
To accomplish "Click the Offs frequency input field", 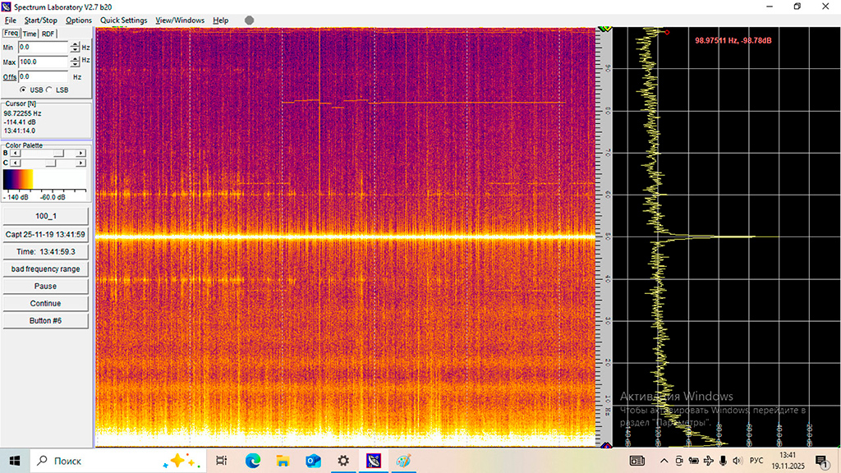I will point(43,76).
